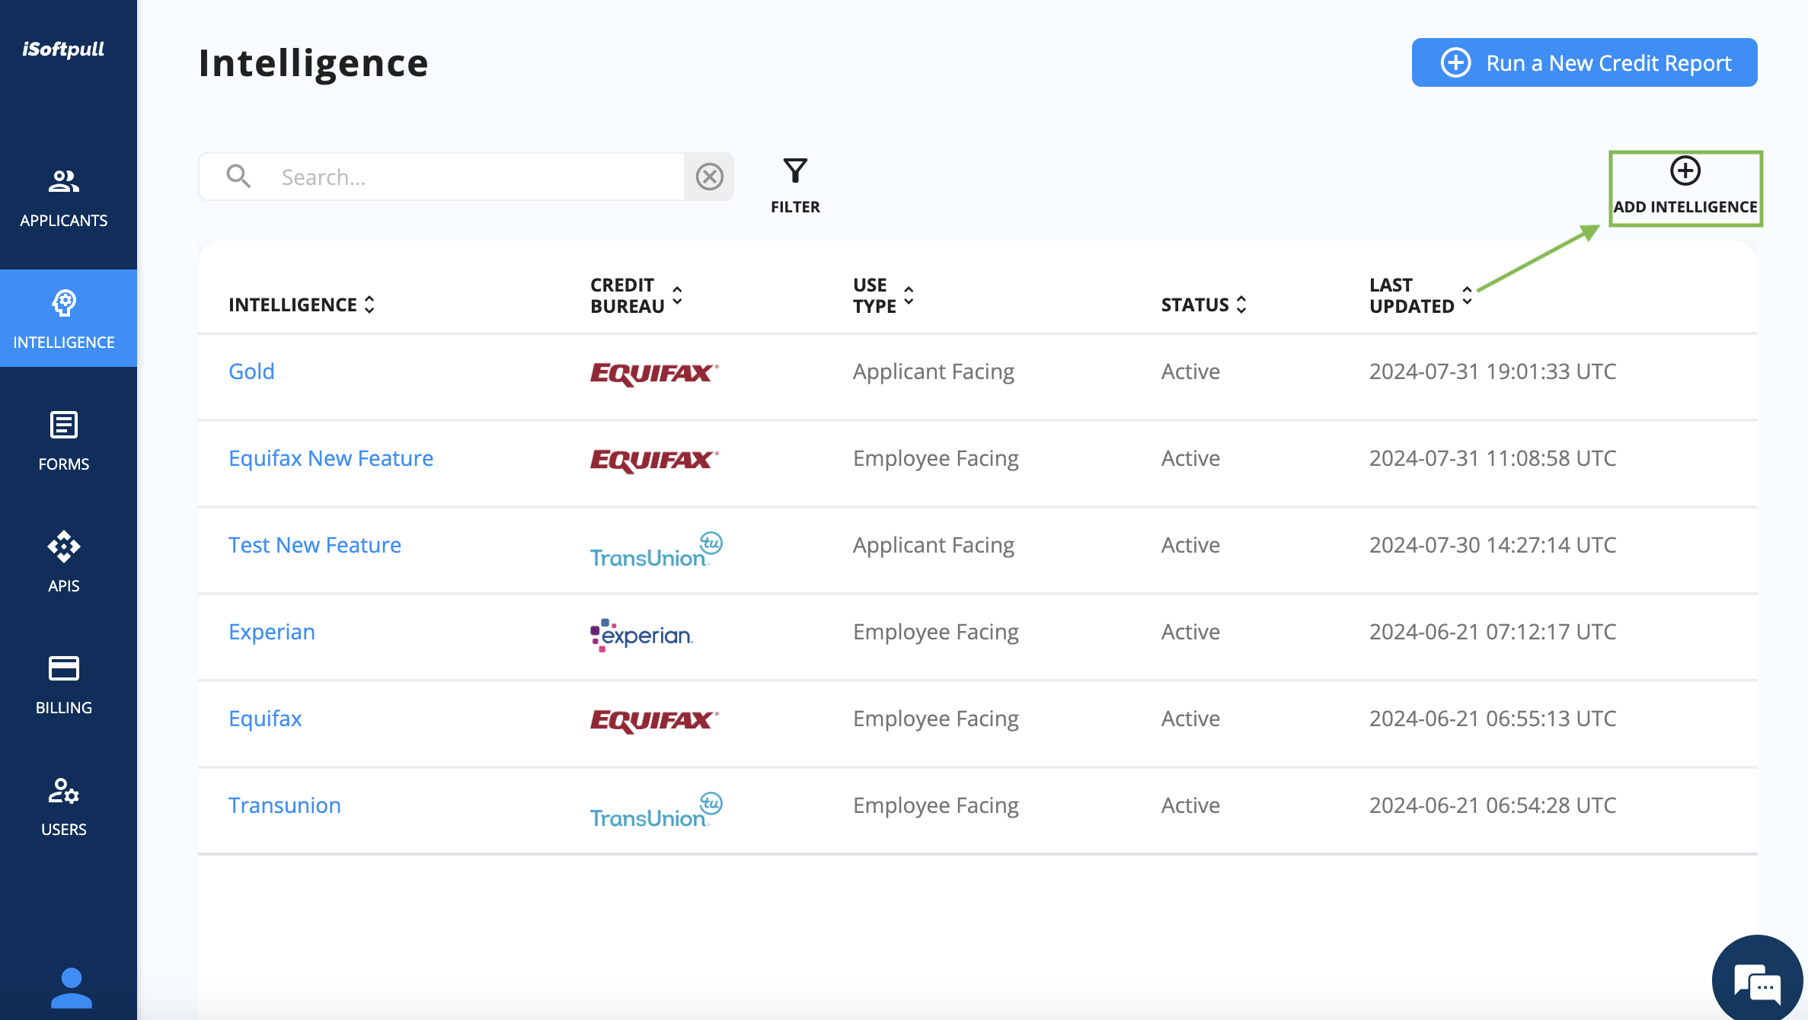This screenshot has width=1808, height=1020.
Task: Open the Forms sidebar section
Action: click(x=64, y=441)
